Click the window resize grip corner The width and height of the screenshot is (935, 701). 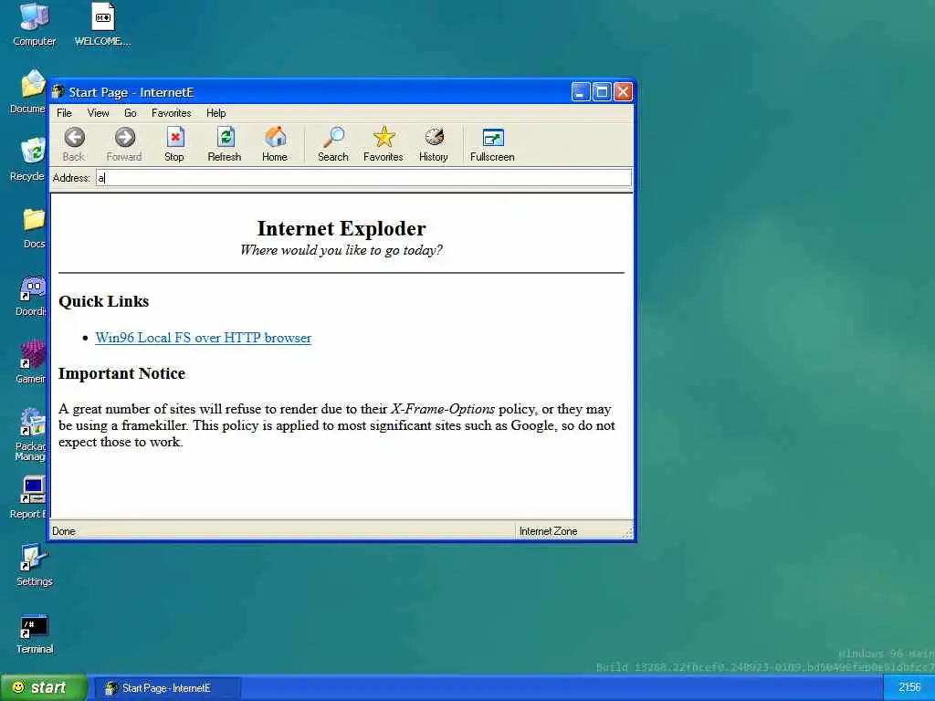pyautogui.click(x=627, y=532)
